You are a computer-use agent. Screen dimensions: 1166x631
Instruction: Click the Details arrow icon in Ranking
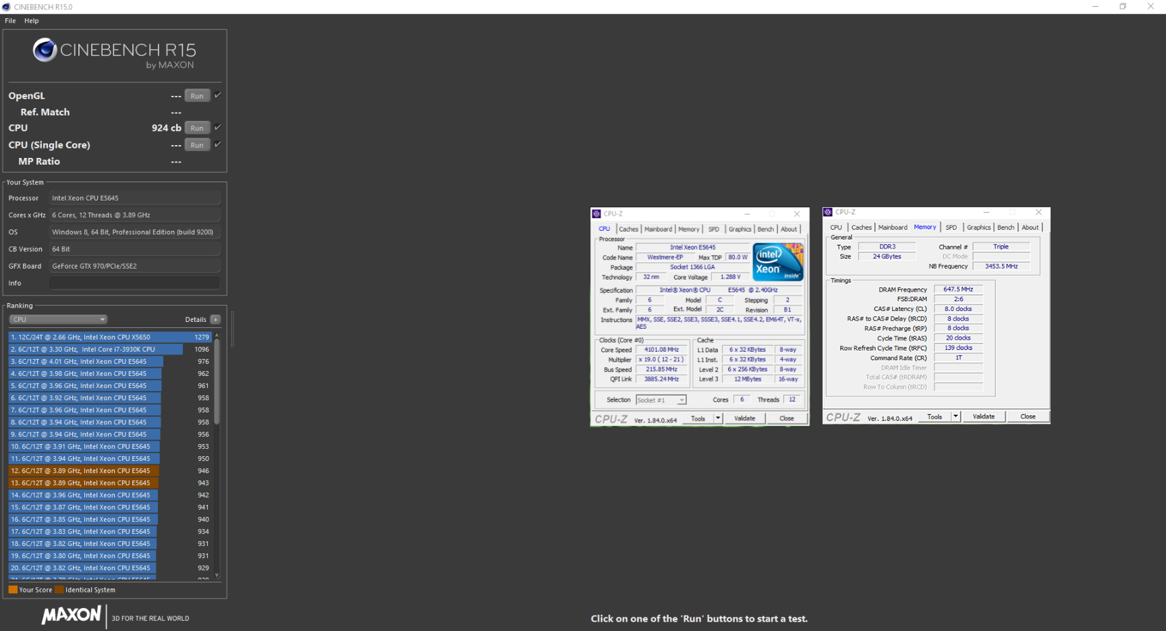coord(215,319)
